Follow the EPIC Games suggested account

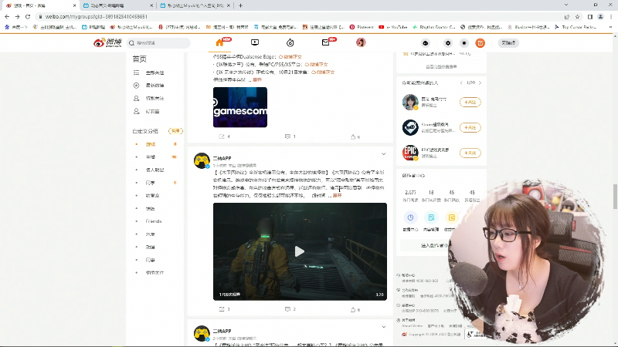click(470, 153)
